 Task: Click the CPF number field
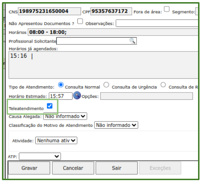click(111, 11)
